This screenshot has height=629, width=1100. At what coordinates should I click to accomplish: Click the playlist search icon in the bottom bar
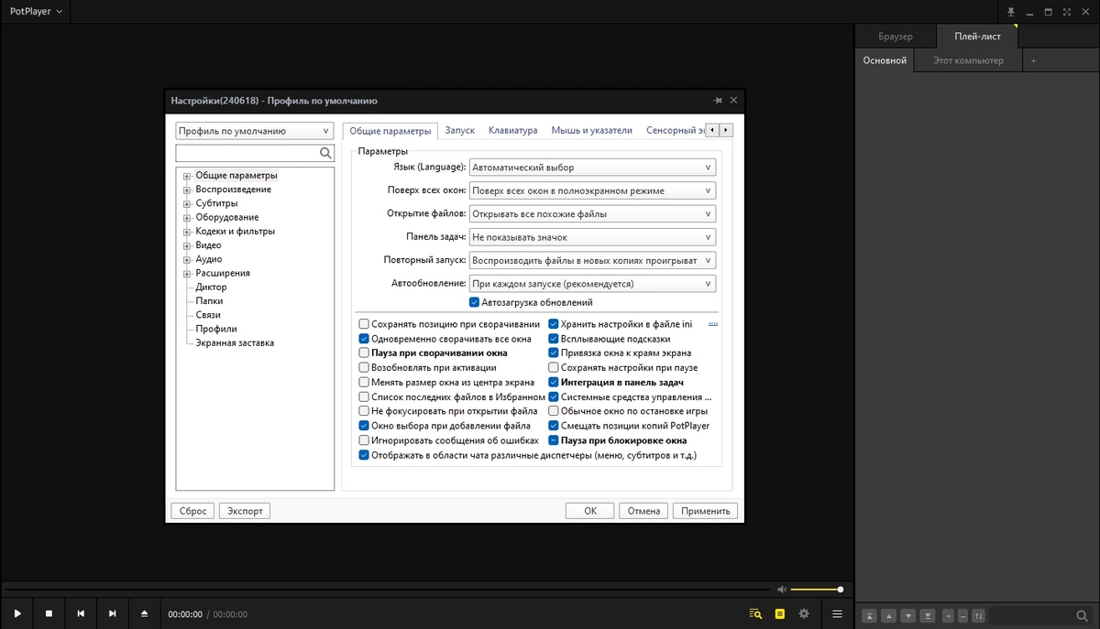point(755,613)
